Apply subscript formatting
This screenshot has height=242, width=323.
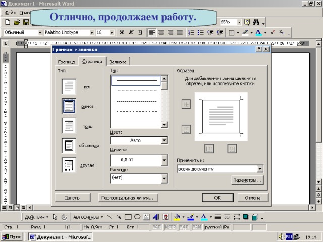pyautogui.click(x=282, y=32)
